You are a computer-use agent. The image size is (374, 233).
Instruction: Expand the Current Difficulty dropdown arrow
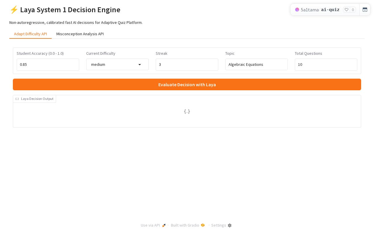point(140,65)
